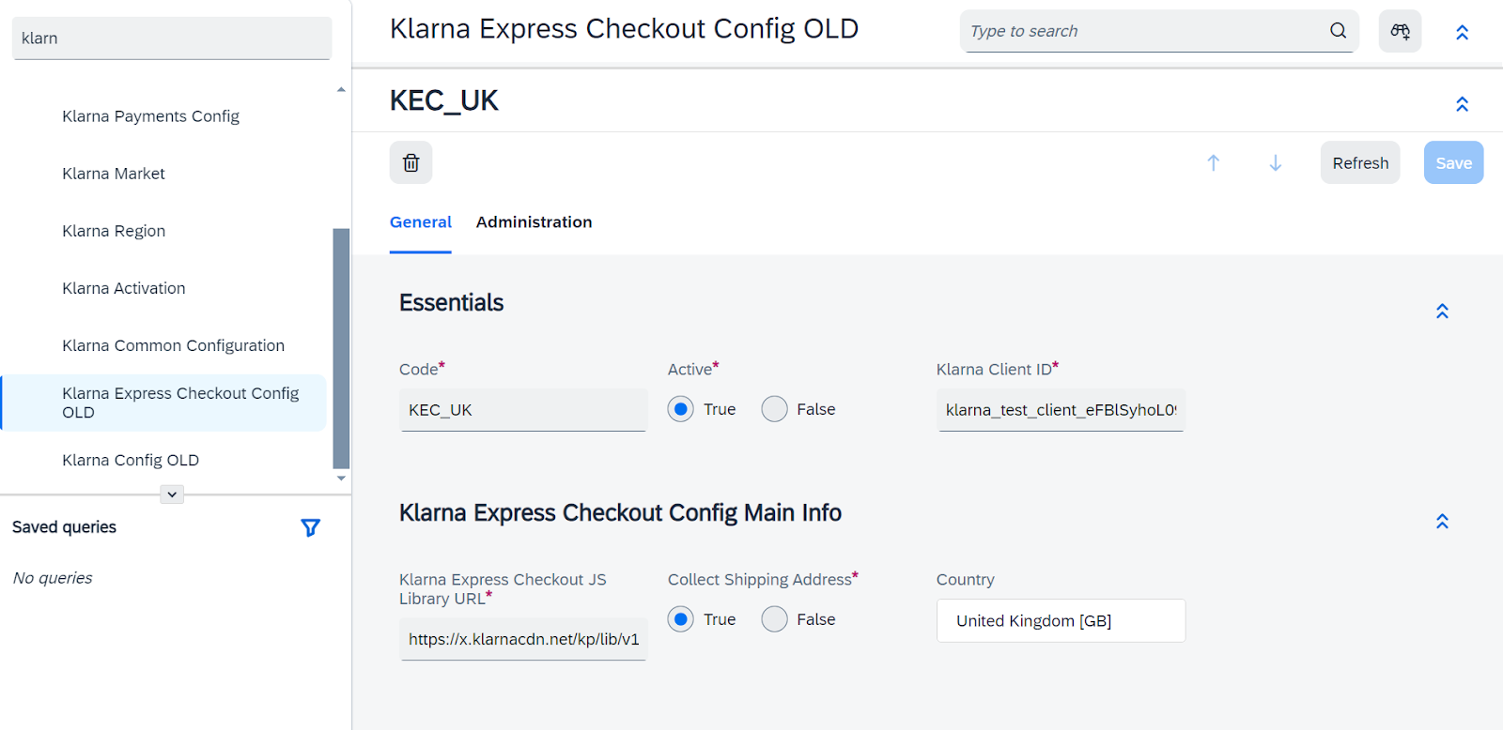Click the Klarna Client ID input field
The image size is (1503, 730).
1061,410
